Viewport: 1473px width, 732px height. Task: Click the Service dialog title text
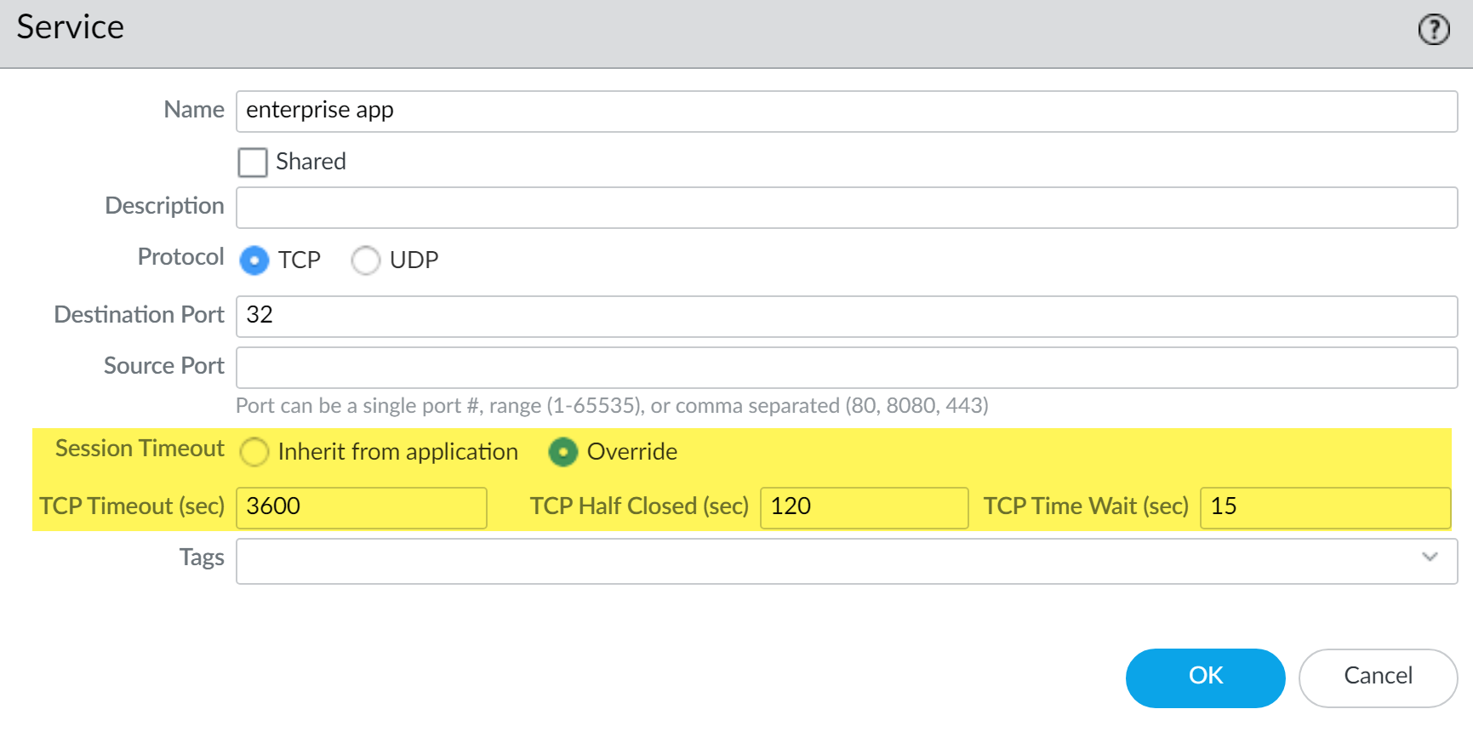(x=71, y=27)
